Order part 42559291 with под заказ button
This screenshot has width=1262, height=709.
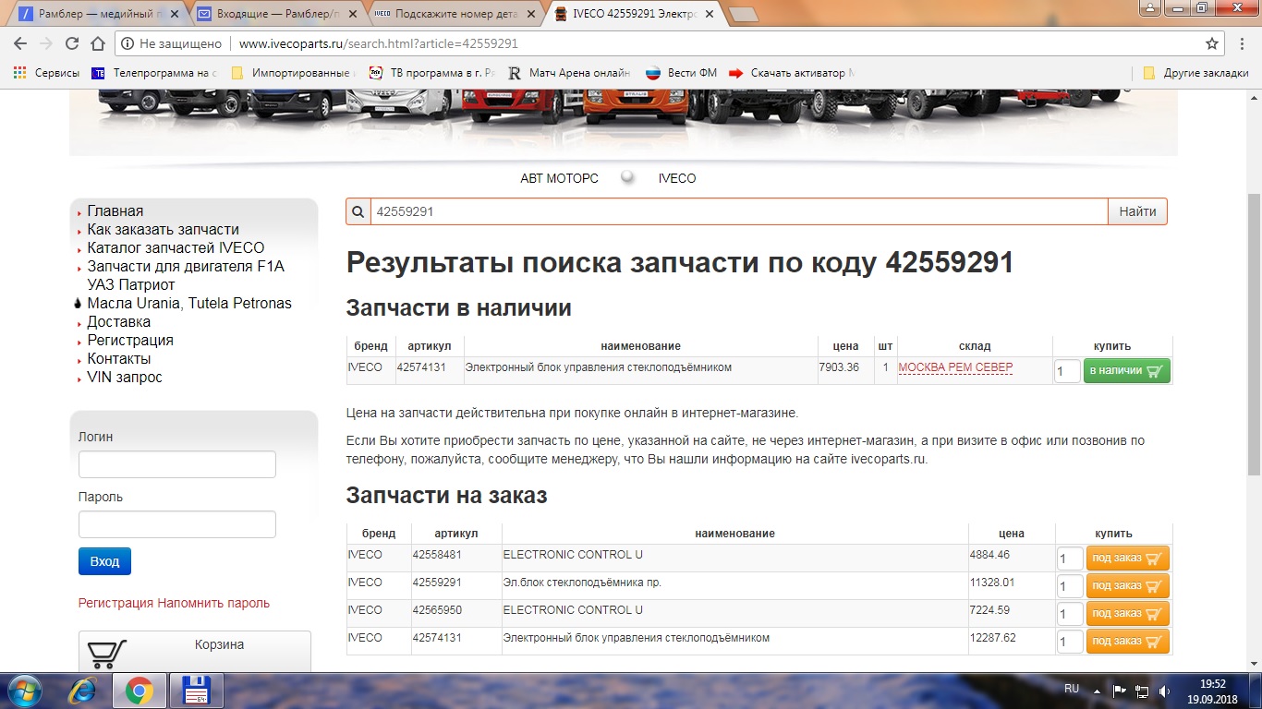[1128, 586]
